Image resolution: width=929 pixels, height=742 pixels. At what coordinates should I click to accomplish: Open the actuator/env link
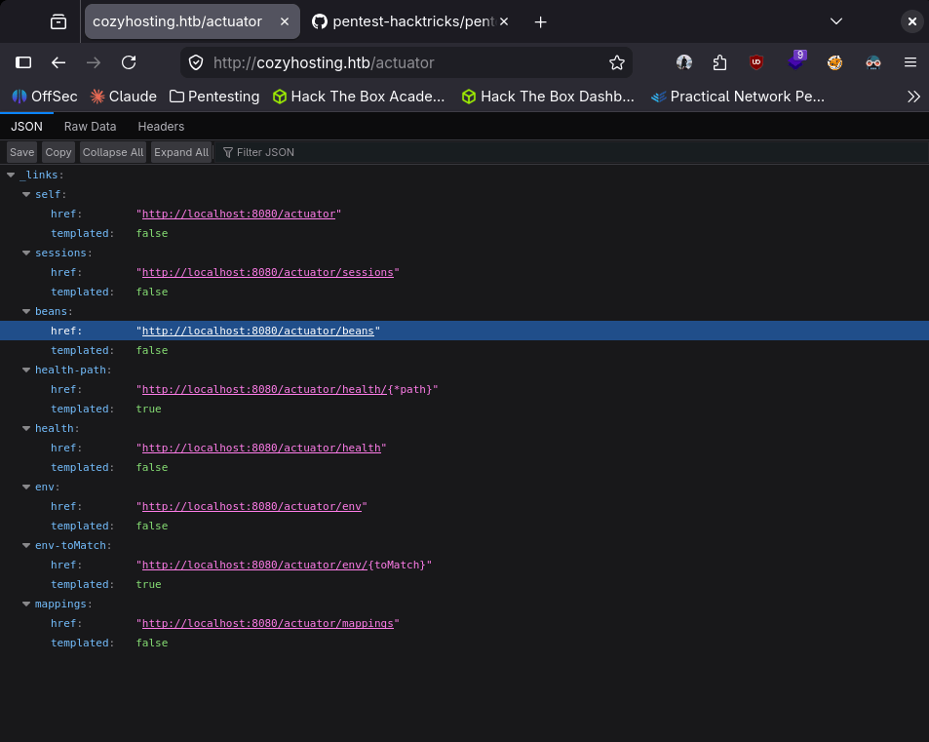pyautogui.click(x=253, y=507)
